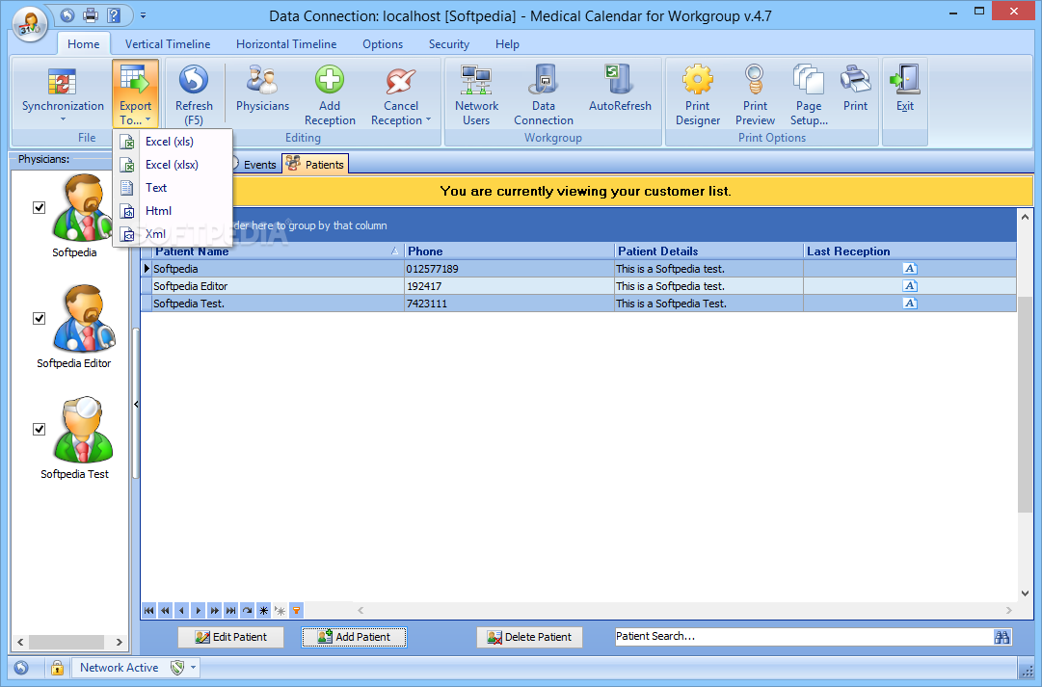The width and height of the screenshot is (1042, 687).
Task: Uncheck the Softpedia Test physician checkbox
Action: [x=40, y=429]
